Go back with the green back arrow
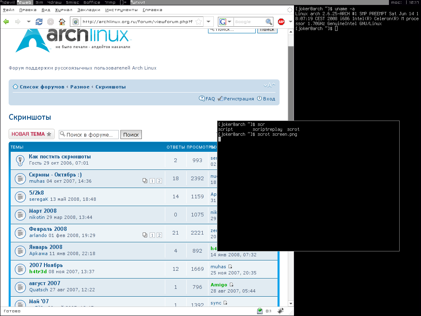421x316 pixels. click(6, 21)
